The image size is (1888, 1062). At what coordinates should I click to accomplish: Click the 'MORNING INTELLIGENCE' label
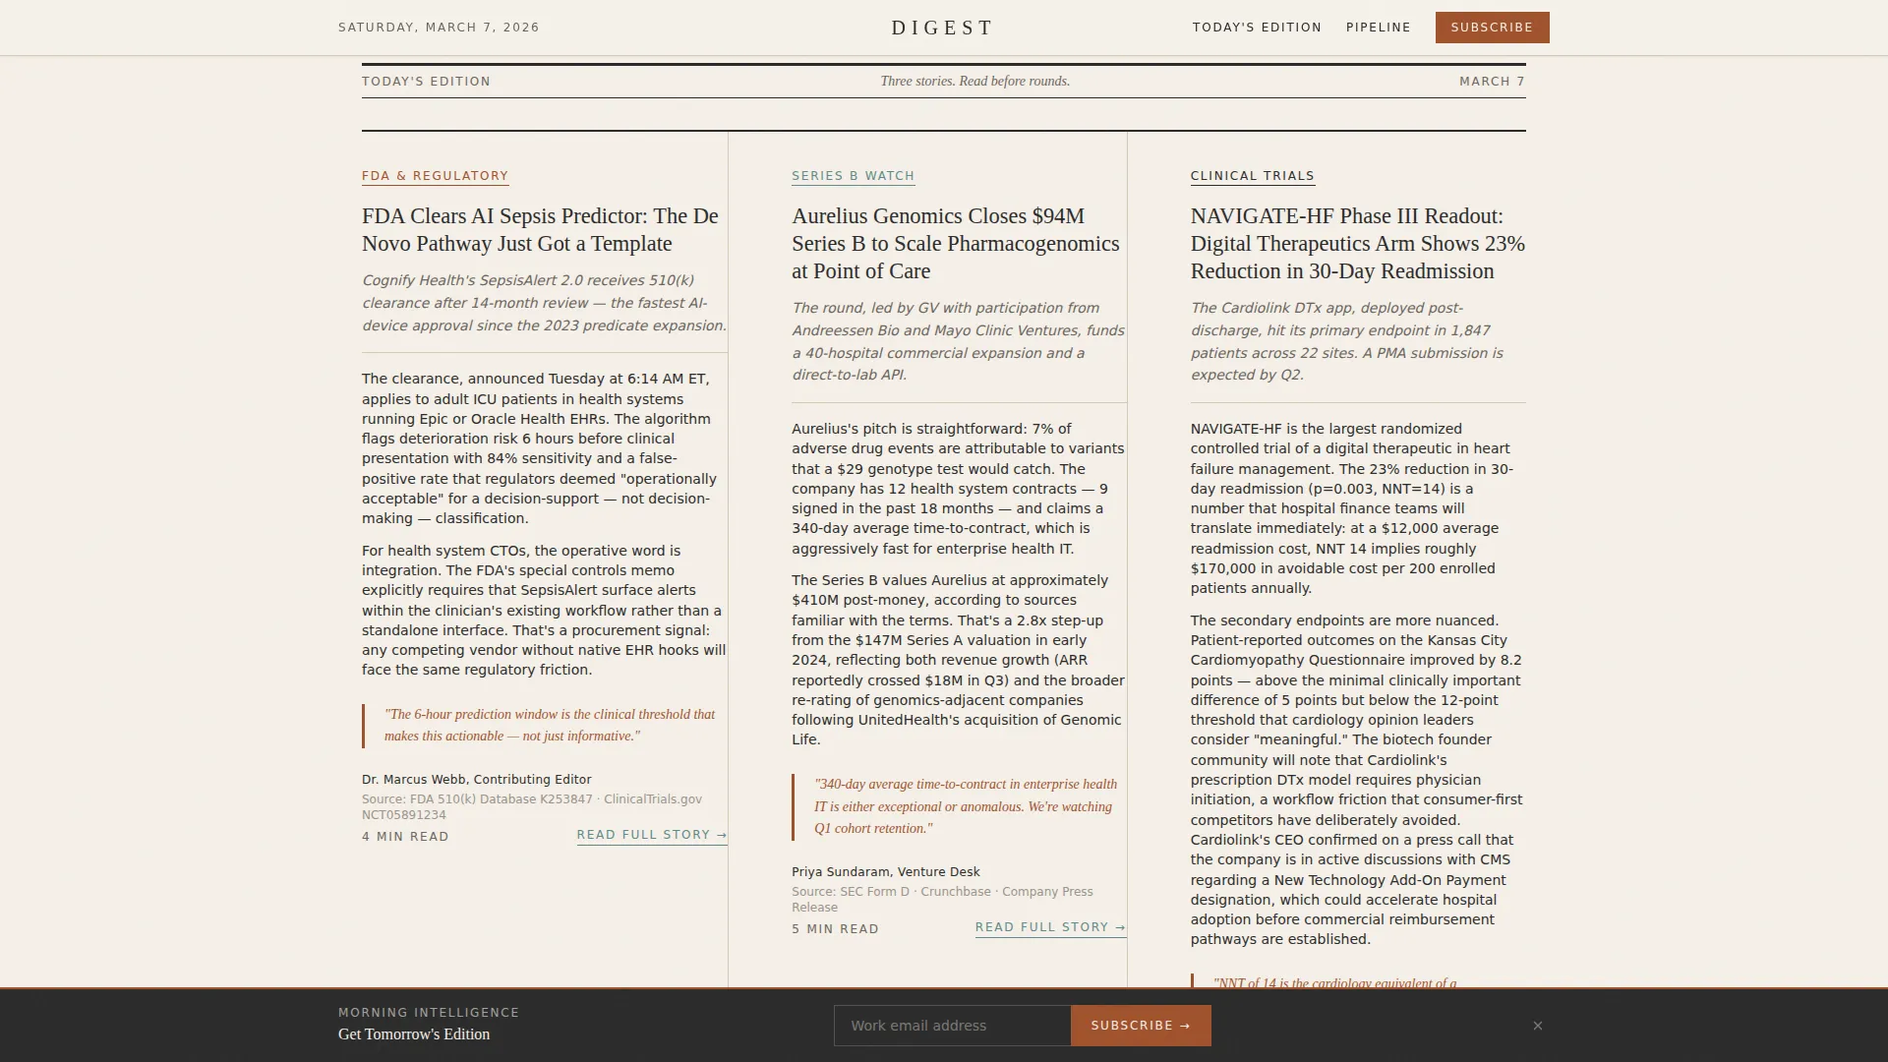click(429, 1013)
